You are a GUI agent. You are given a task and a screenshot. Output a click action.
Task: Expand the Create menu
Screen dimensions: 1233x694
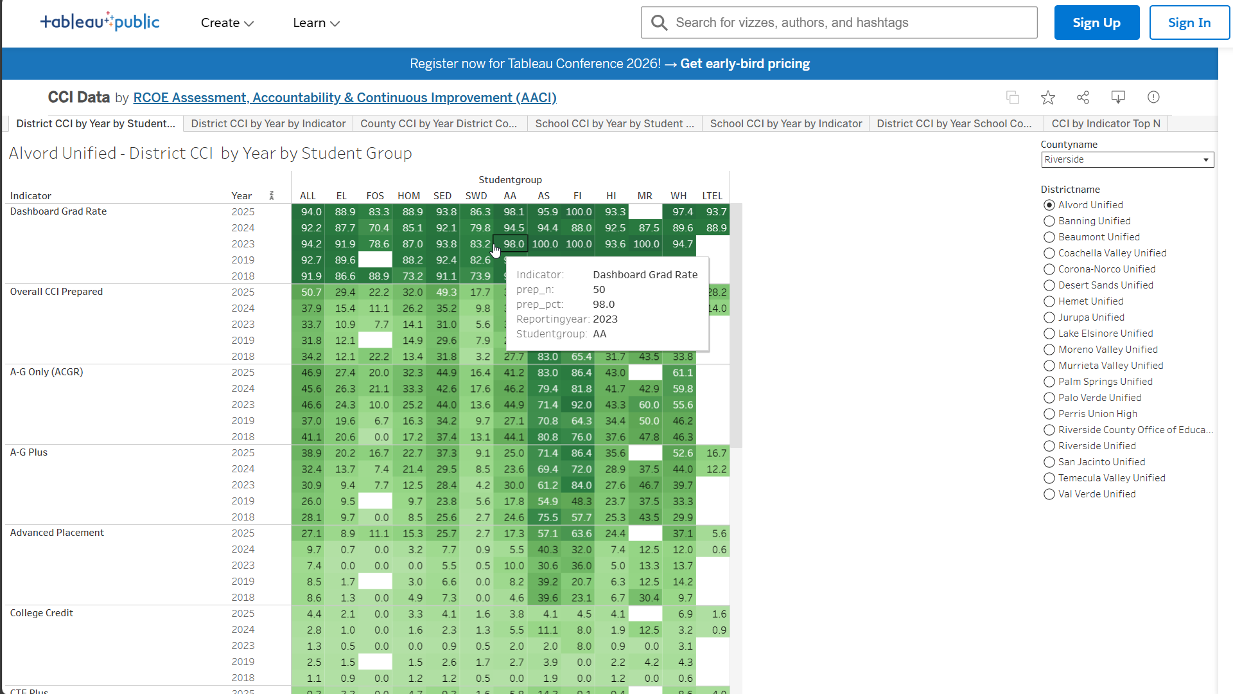coord(227,23)
